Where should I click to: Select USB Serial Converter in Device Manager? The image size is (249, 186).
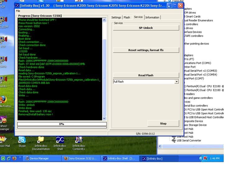[x=189, y=140]
